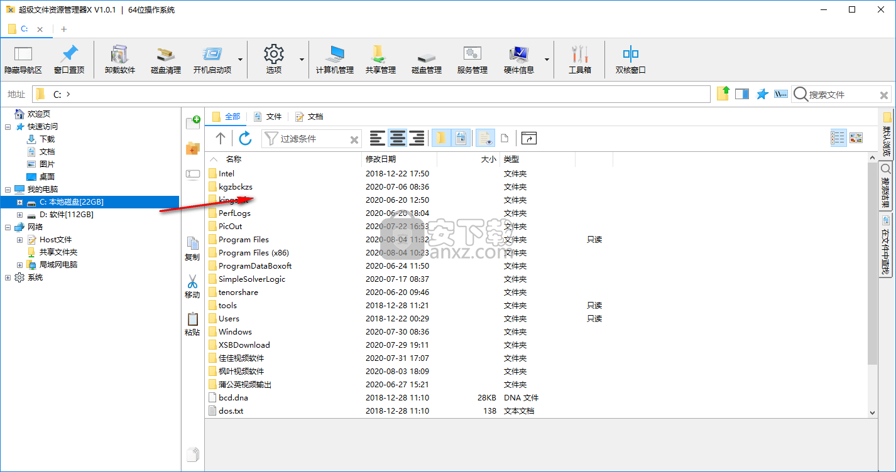Screen dimensions: 896x472
Task: Launch 磁盘清理 disk cleanup
Action: (x=166, y=60)
